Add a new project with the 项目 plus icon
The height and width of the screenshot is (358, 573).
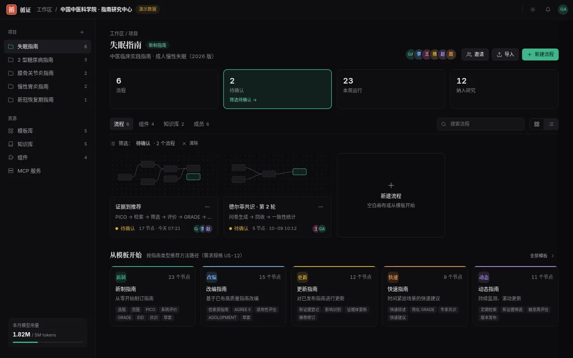pos(82,32)
